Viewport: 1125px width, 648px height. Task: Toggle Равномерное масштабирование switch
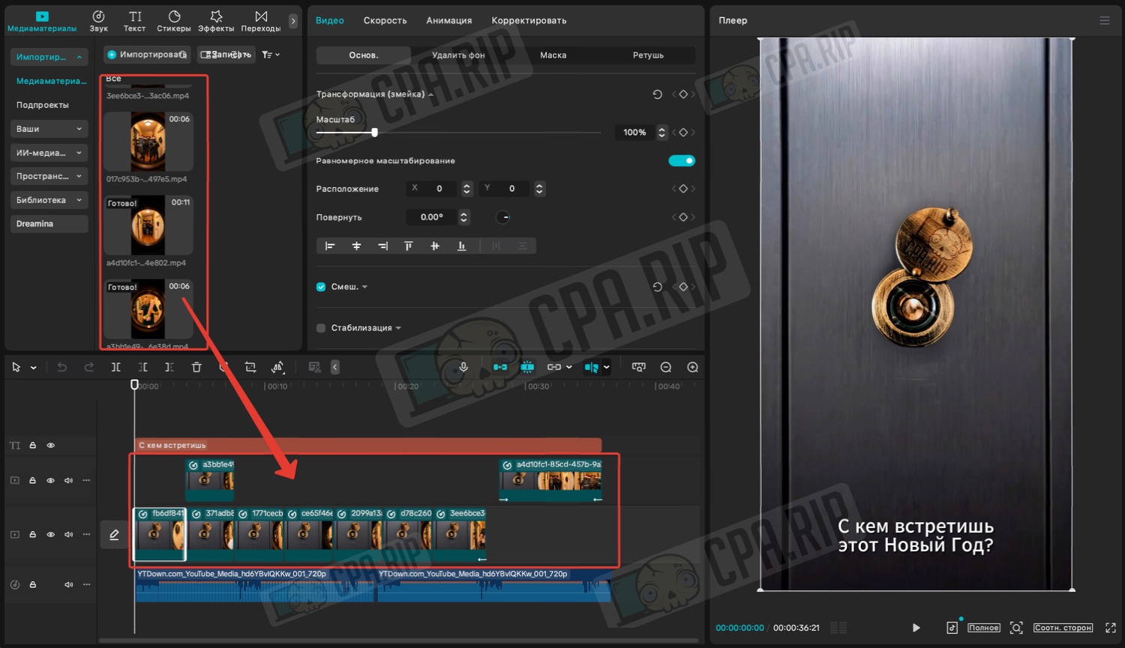(681, 161)
